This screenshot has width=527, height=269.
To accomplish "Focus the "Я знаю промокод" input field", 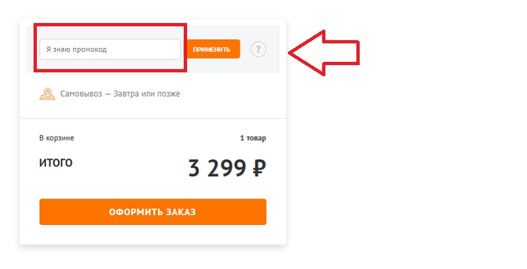I will (x=109, y=49).
